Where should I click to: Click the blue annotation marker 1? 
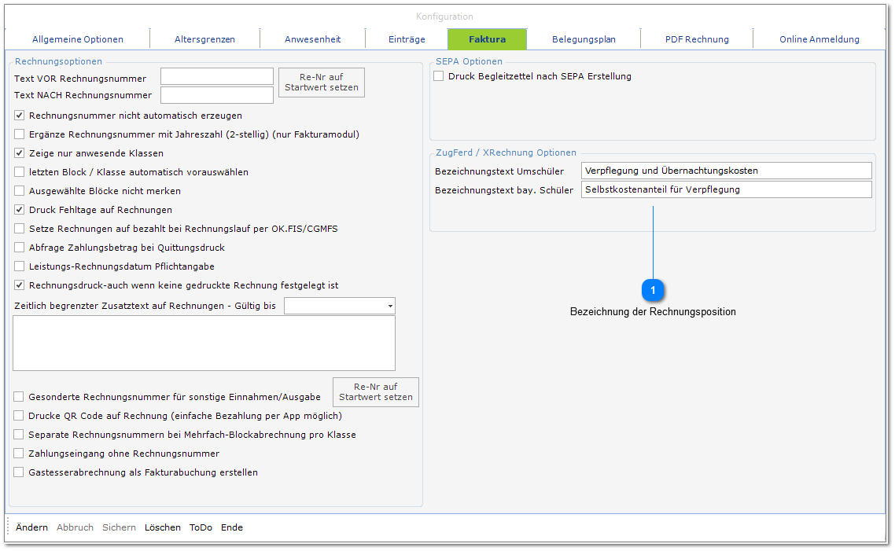coord(653,291)
